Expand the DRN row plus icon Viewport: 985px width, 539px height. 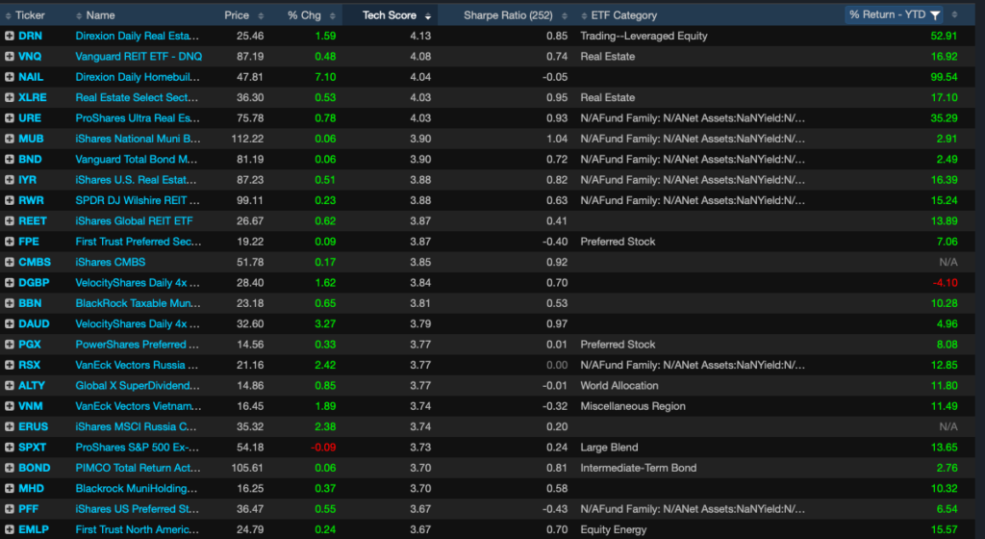pyautogui.click(x=10, y=36)
